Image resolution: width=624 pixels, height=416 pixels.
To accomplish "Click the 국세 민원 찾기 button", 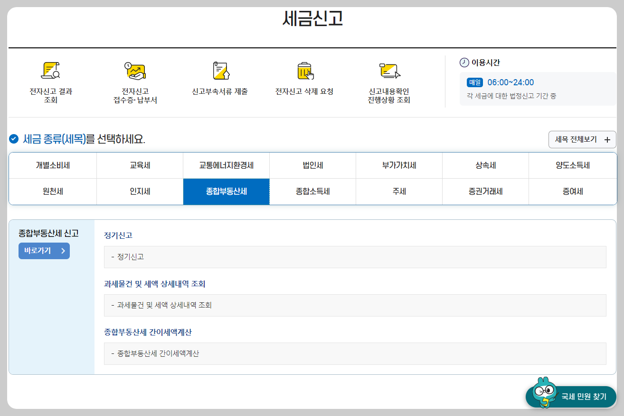I will [571, 397].
